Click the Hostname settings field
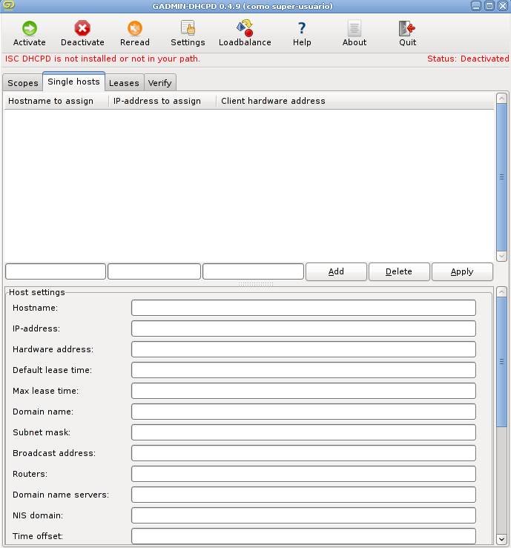Viewport: 511px width, 548px height. click(303, 308)
